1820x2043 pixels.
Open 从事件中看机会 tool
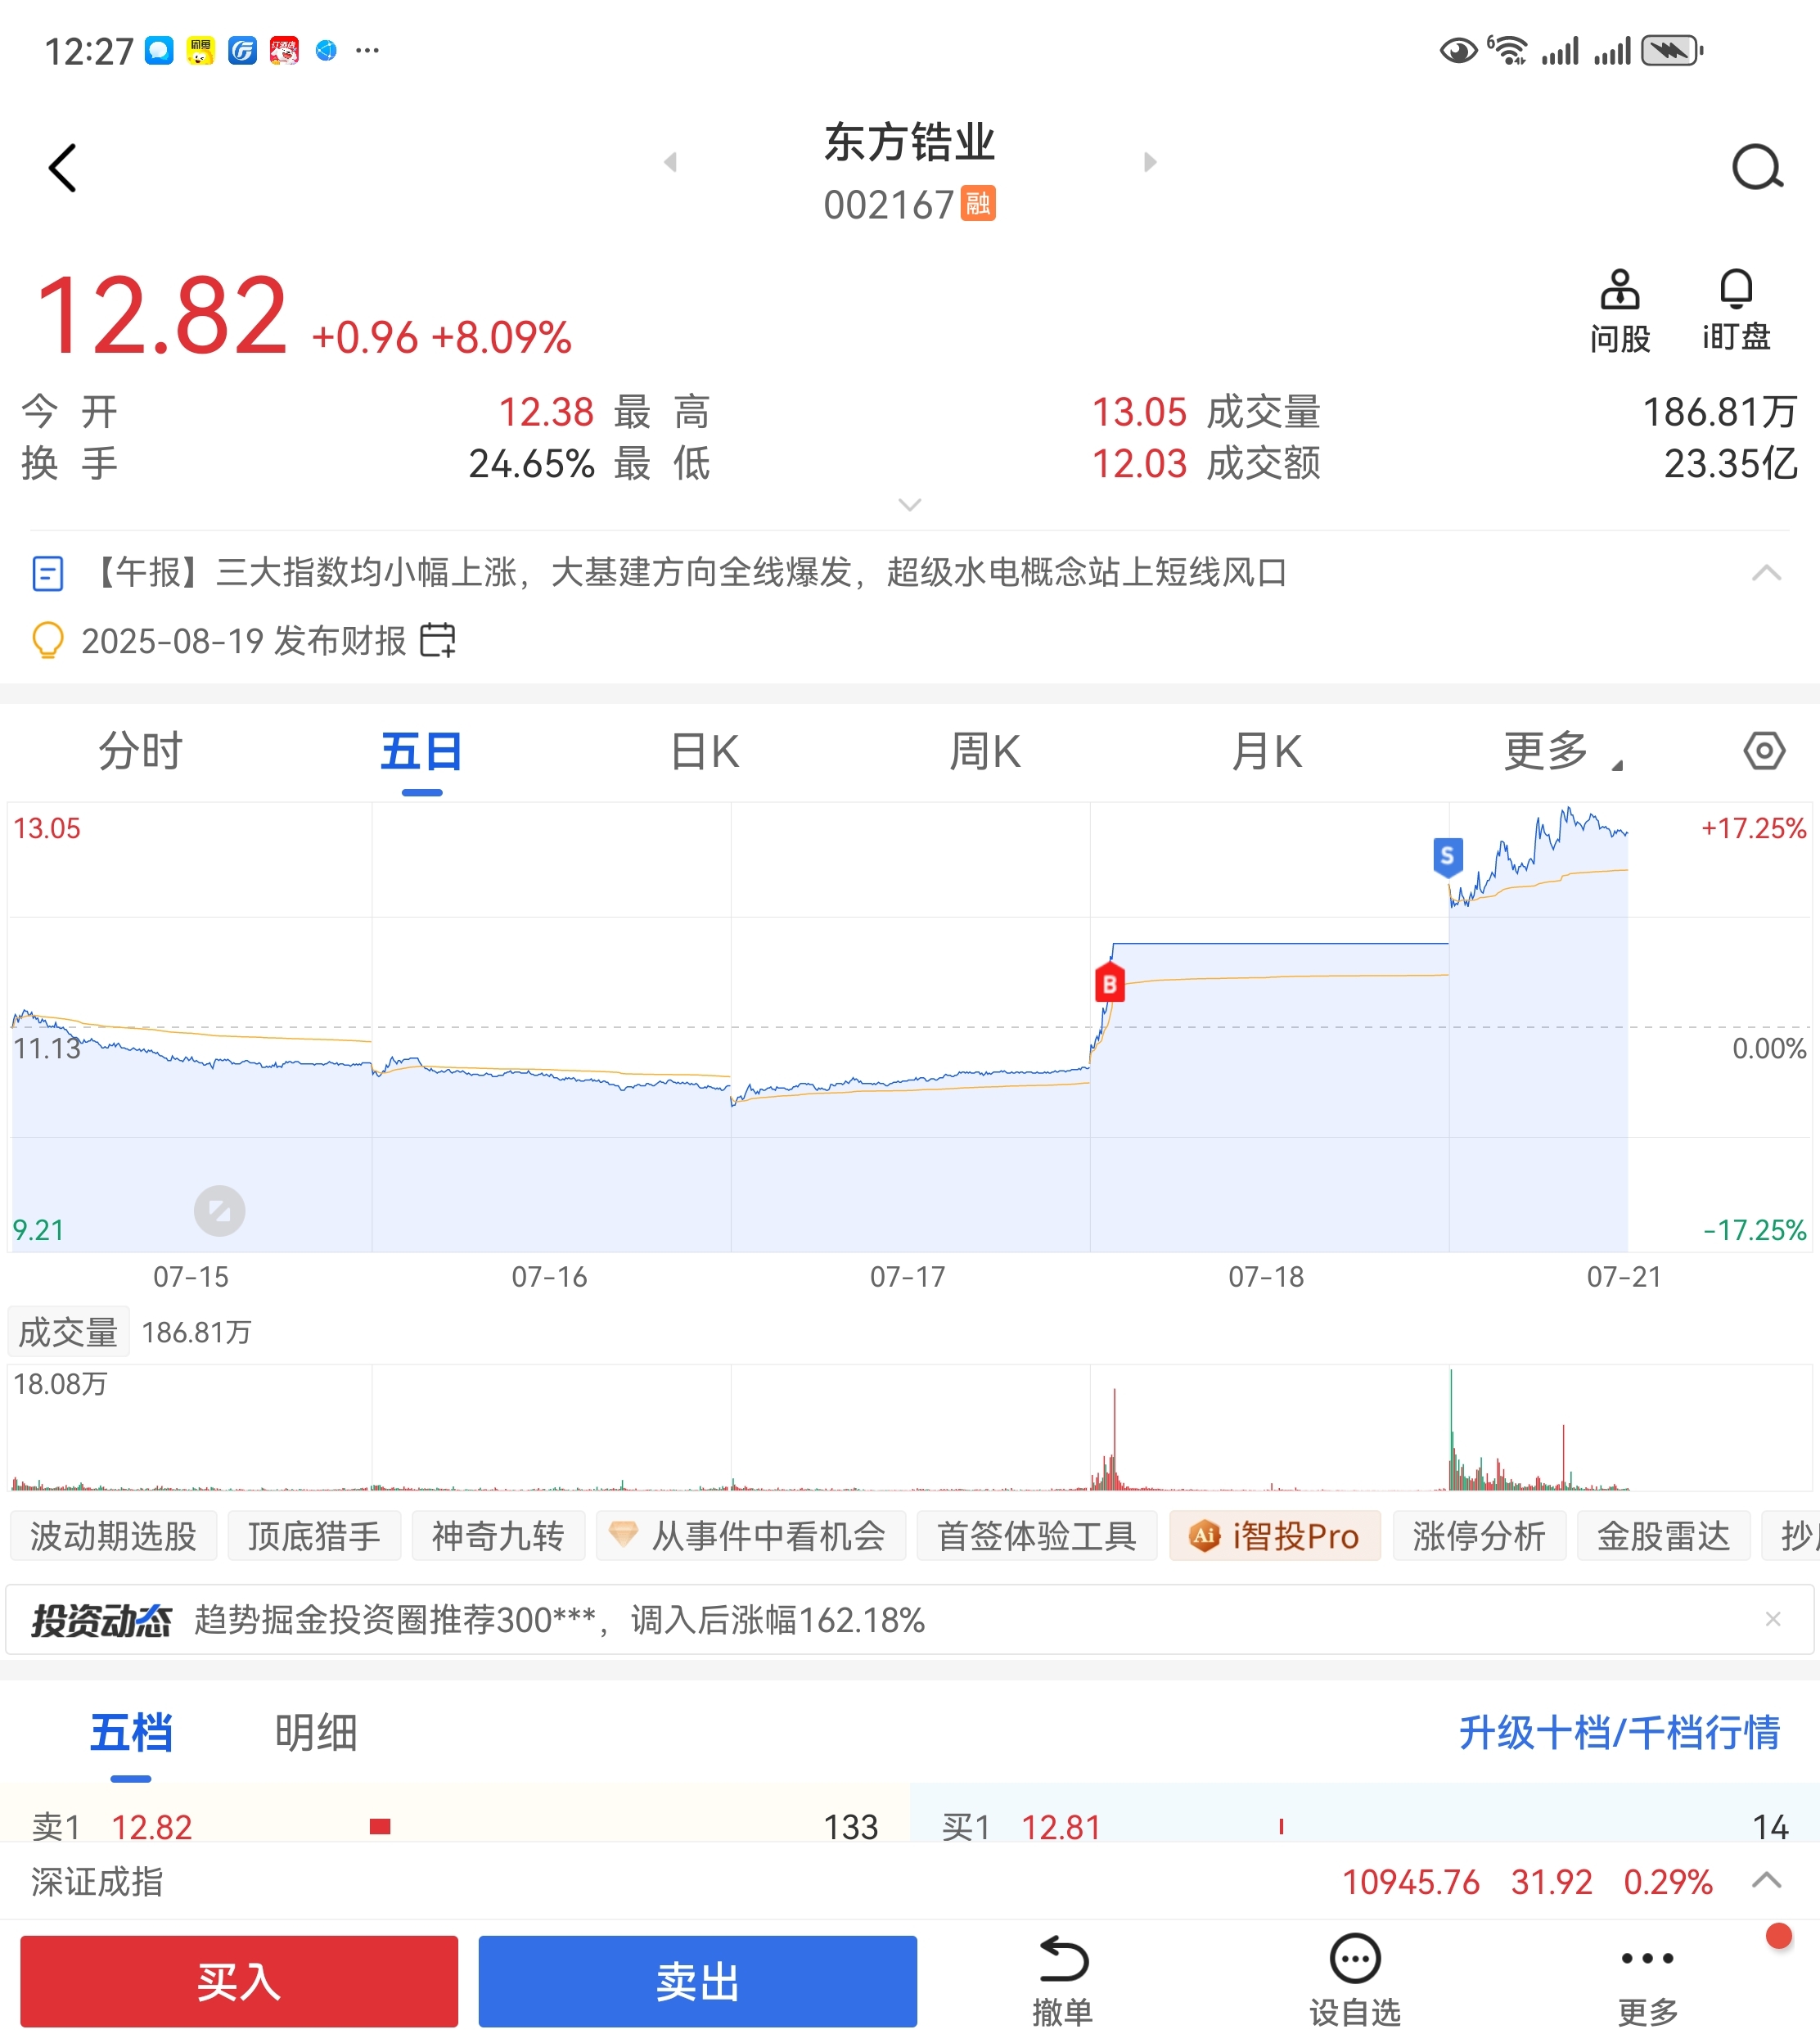751,1536
